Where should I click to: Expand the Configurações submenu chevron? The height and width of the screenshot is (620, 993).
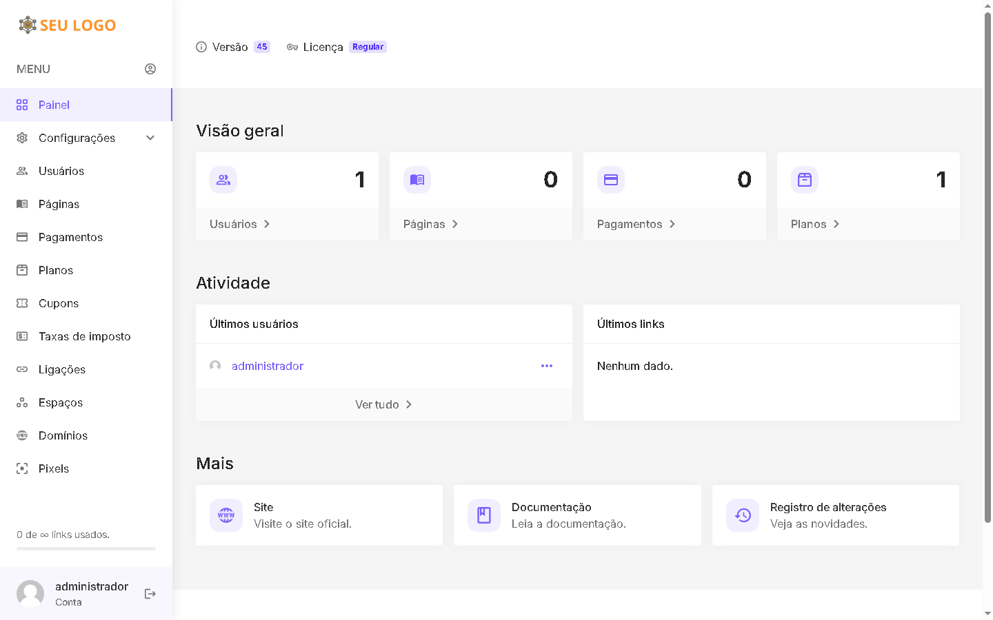[150, 138]
